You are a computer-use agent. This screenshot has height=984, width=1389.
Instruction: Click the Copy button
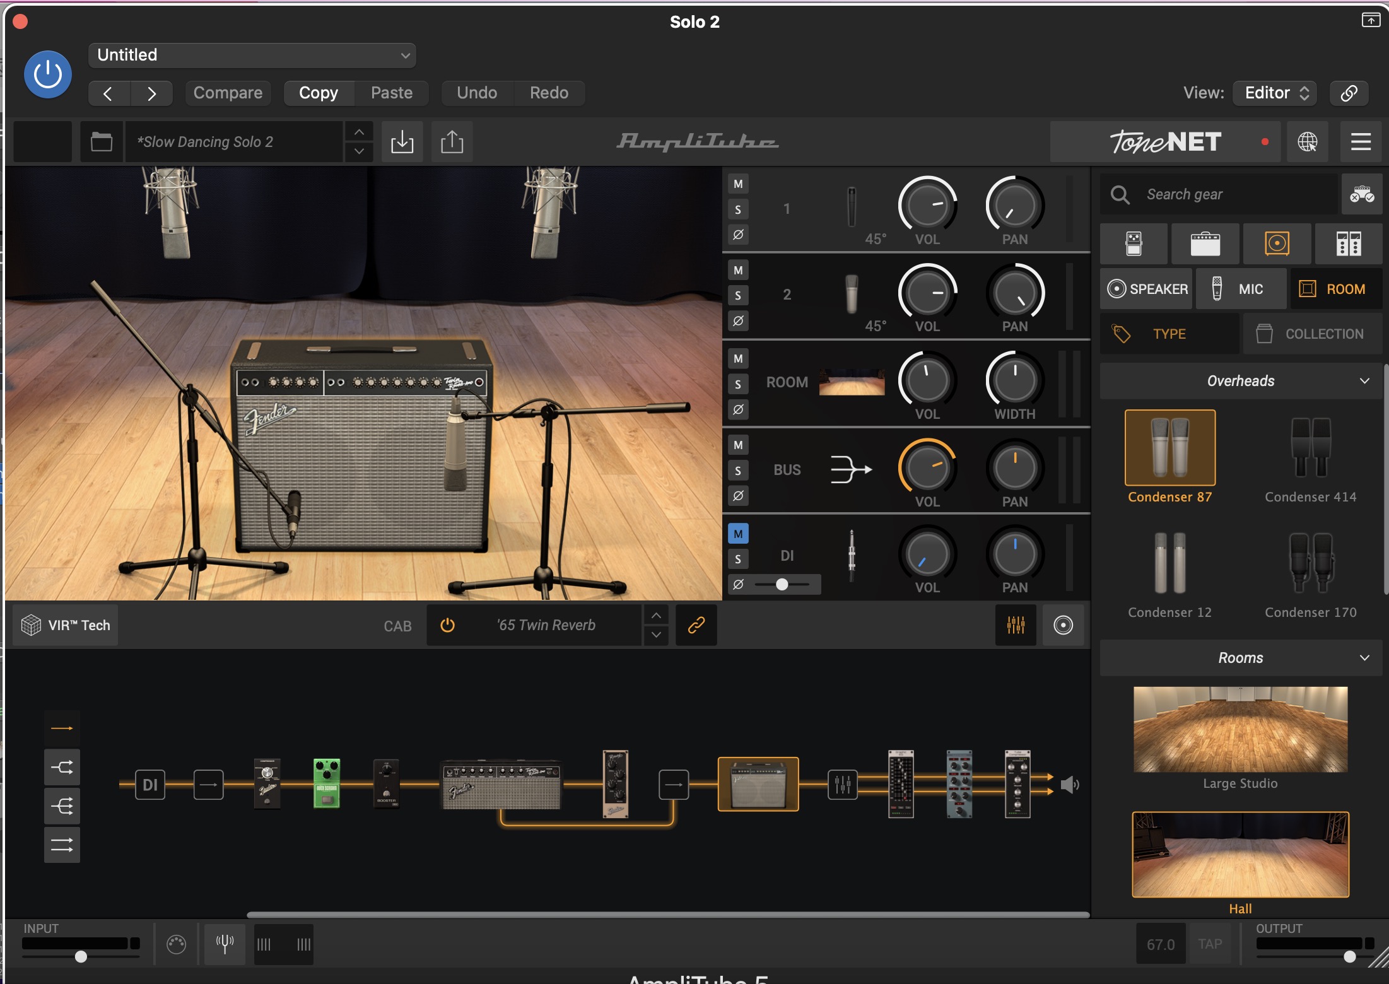319,93
